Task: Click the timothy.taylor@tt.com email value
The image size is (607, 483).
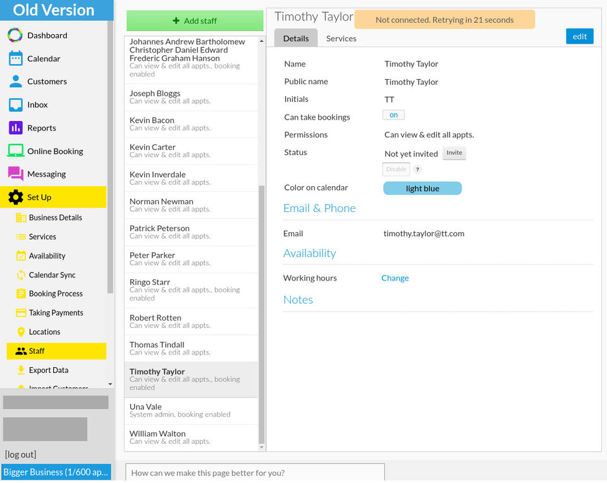Action: [x=424, y=234]
